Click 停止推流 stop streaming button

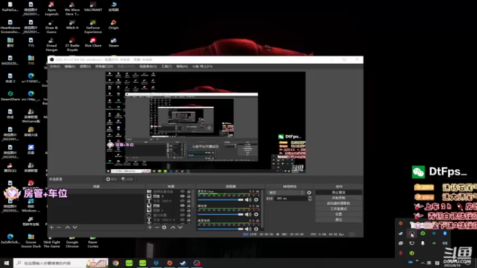coord(339,192)
